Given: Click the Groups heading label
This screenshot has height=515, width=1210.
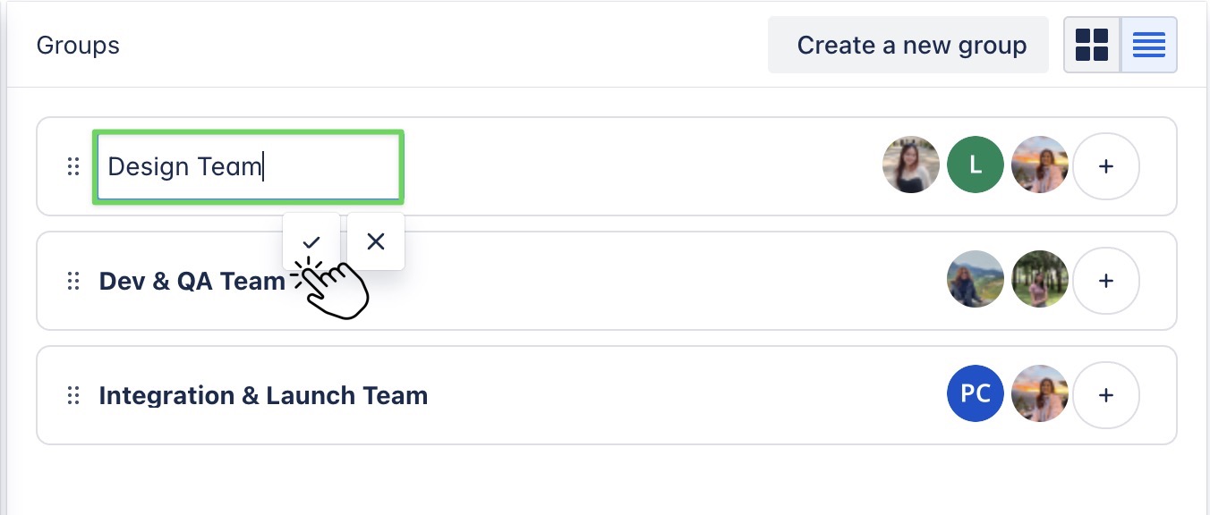Looking at the screenshot, I should coord(77,45).
